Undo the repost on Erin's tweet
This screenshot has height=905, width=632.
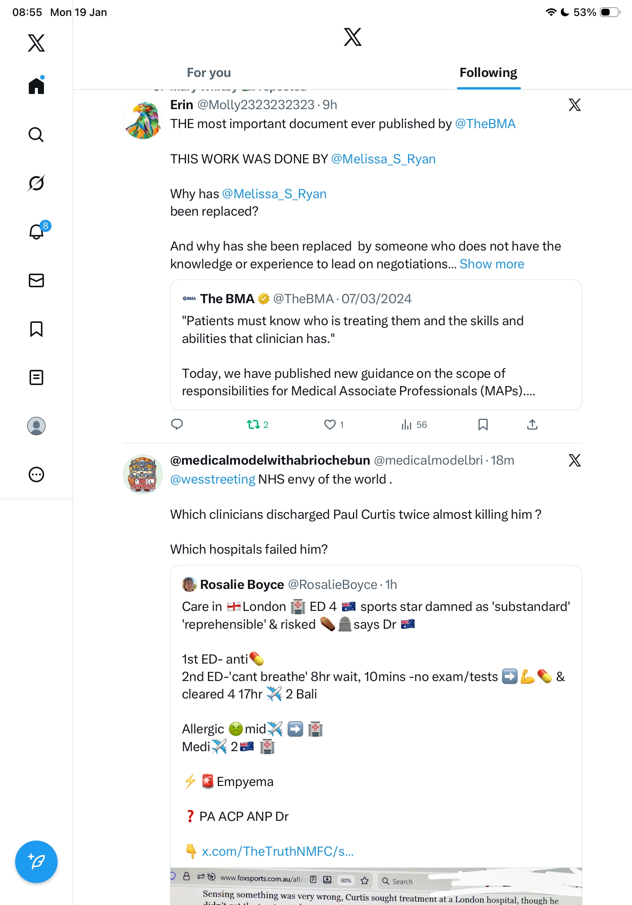253,424
